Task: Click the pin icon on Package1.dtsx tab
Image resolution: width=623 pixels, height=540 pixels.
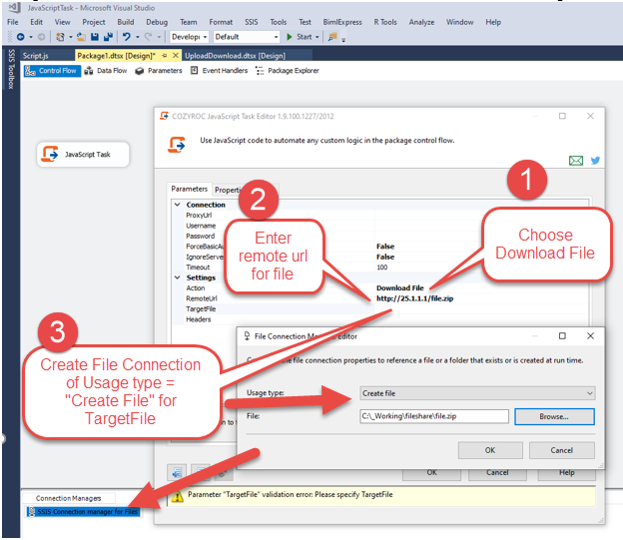Action: (165, 56)
